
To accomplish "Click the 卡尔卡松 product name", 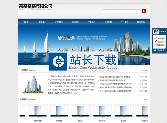I will (x=102, y=121).
